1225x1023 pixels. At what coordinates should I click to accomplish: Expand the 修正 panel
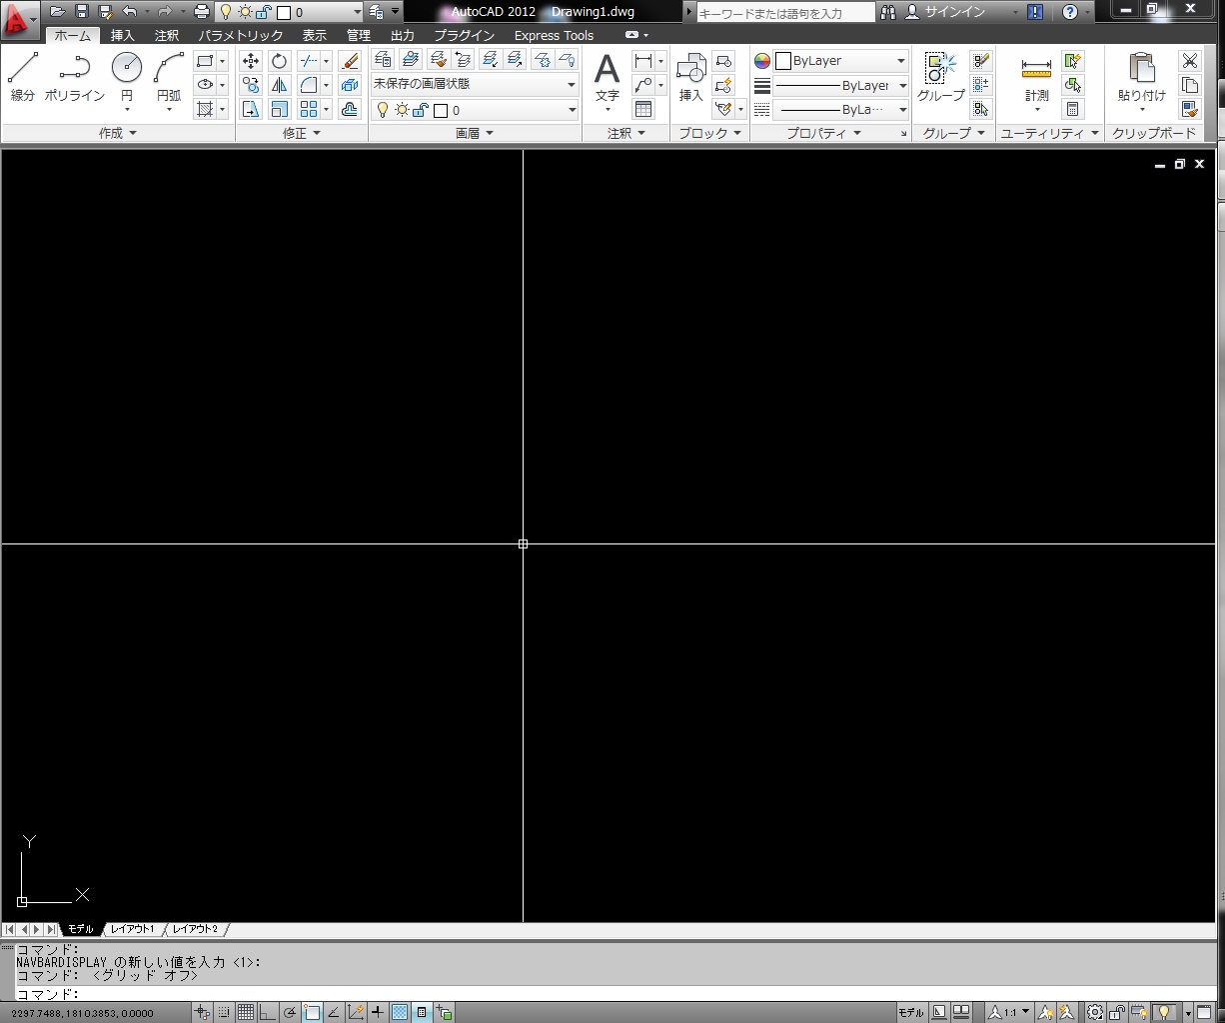[x=302, y=133]
